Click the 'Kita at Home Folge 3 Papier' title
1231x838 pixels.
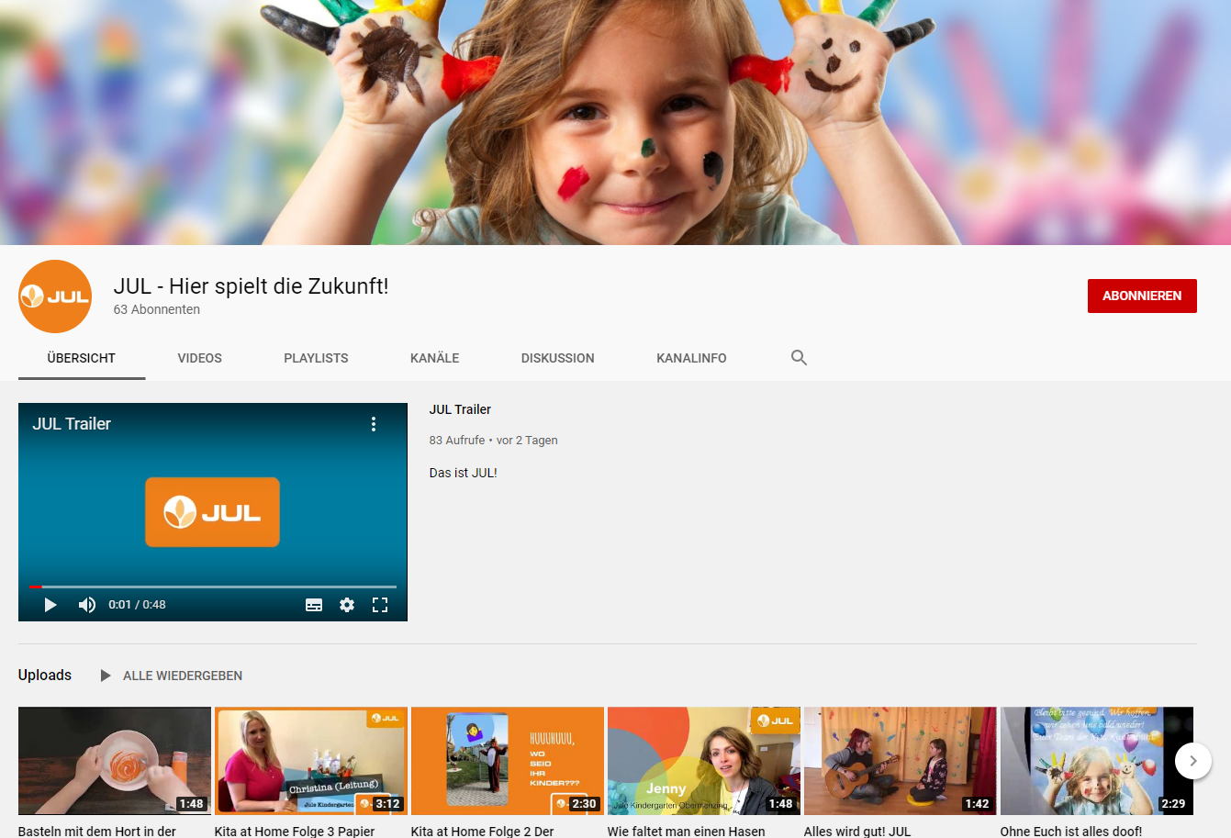pos(295,831)
